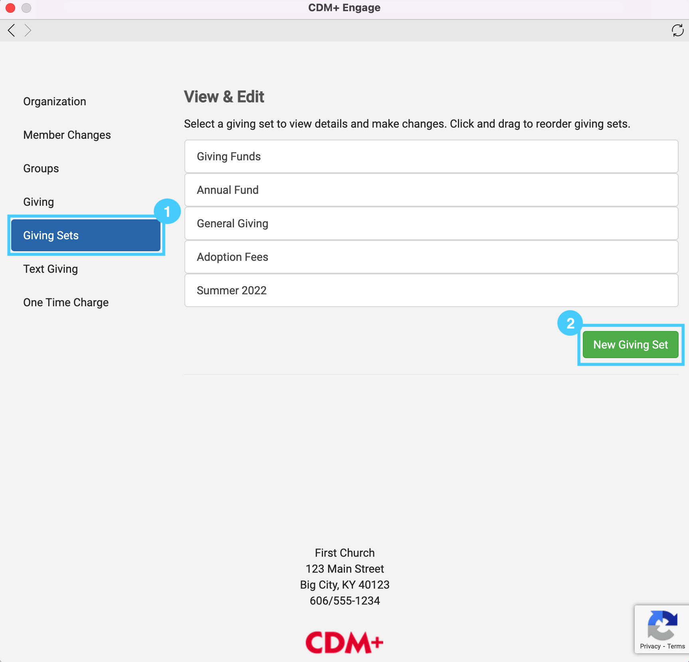The image size is (689, 662).
Task: Click the CDM+ logo in footer
Action: coord(344,642)
